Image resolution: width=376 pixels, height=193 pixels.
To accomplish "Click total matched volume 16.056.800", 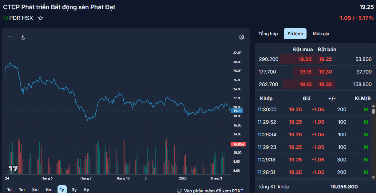I will pos(344,187).
